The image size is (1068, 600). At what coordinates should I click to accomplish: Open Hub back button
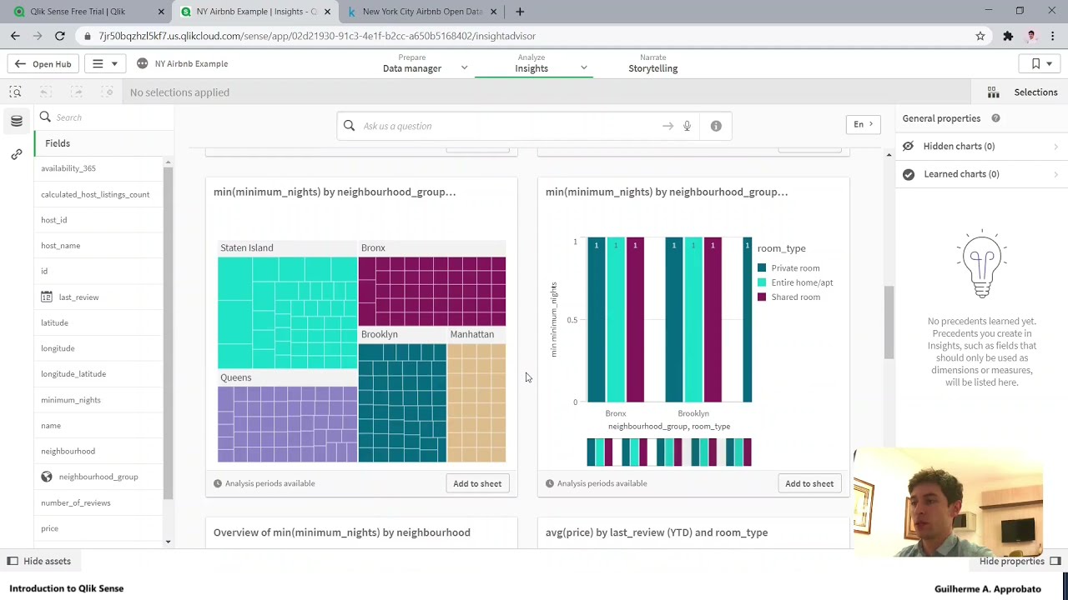(x=43, y=64)
